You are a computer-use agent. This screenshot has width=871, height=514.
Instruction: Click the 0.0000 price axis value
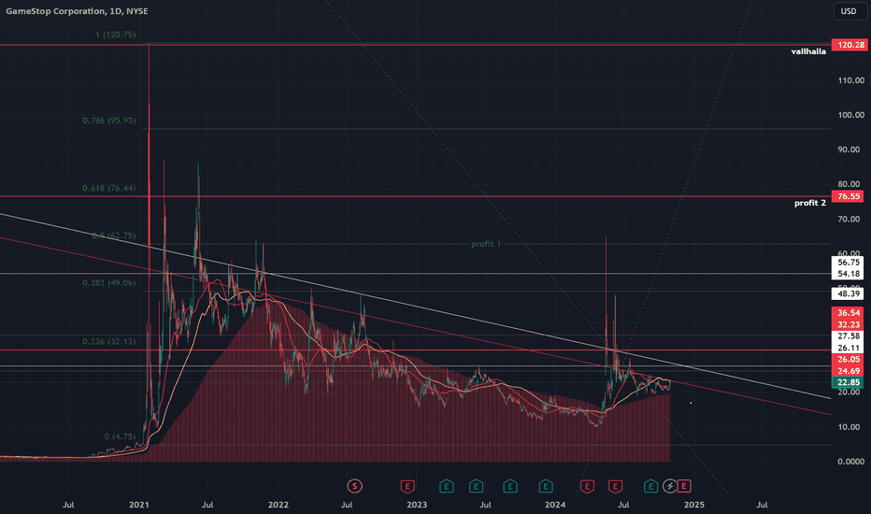click(x=851, y=462)
